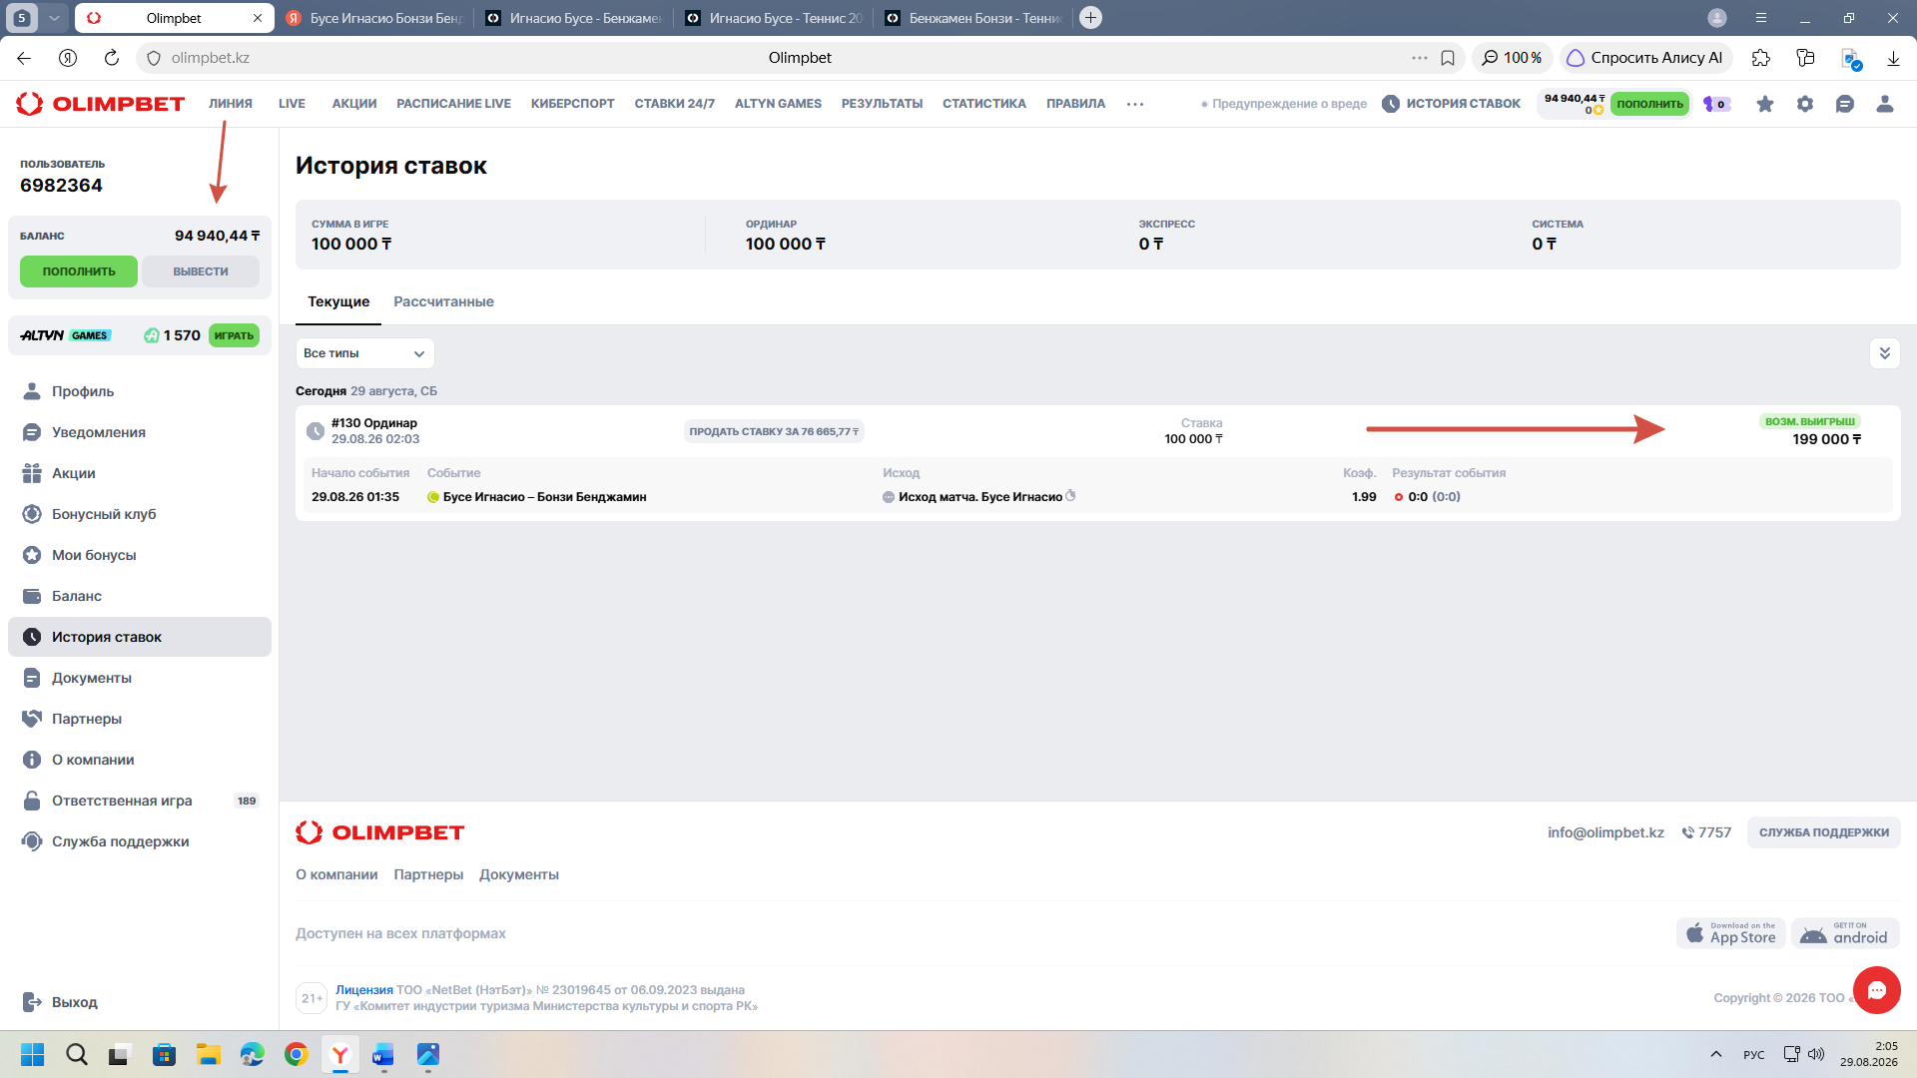This screenshot has width=1917, height=1078.
Task: Open the chat messages icon in header
Action: click(x=1845, y=104)
